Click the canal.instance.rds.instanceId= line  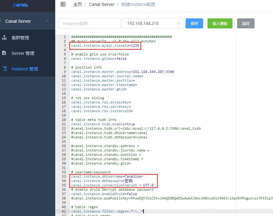(x=102, y=111)
